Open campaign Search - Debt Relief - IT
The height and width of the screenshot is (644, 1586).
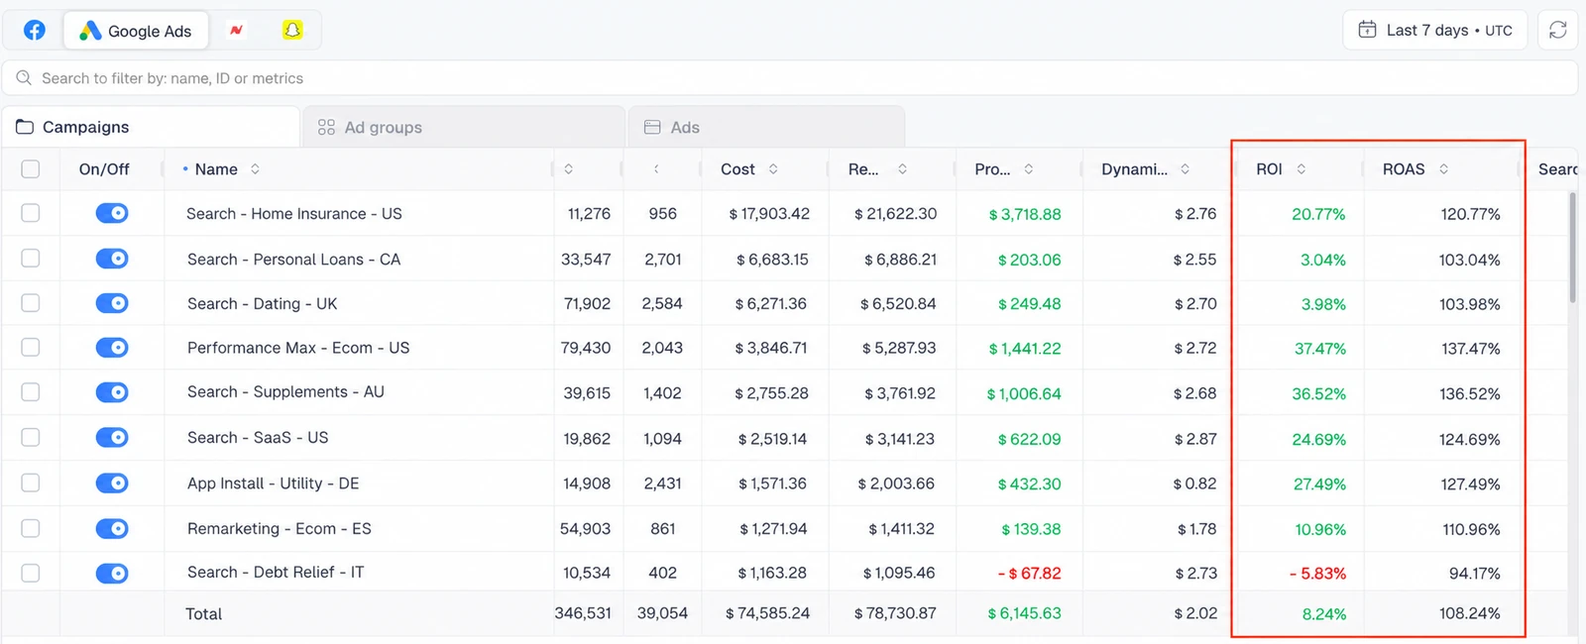(276, 573)
